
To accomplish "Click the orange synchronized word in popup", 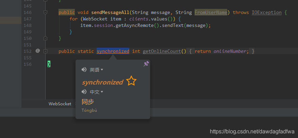I will click(x=103, y=82).
